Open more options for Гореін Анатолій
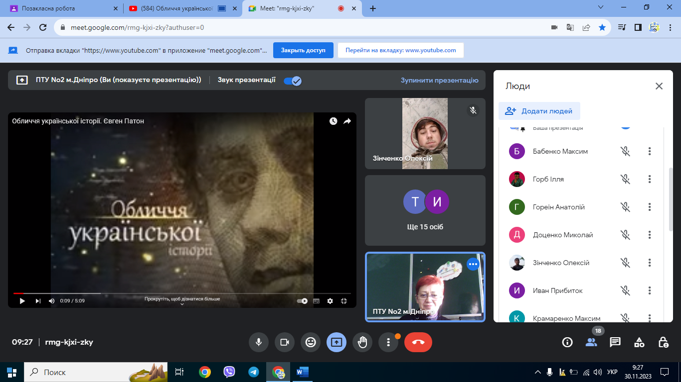 pyautogui.click(x=650, y=207)
